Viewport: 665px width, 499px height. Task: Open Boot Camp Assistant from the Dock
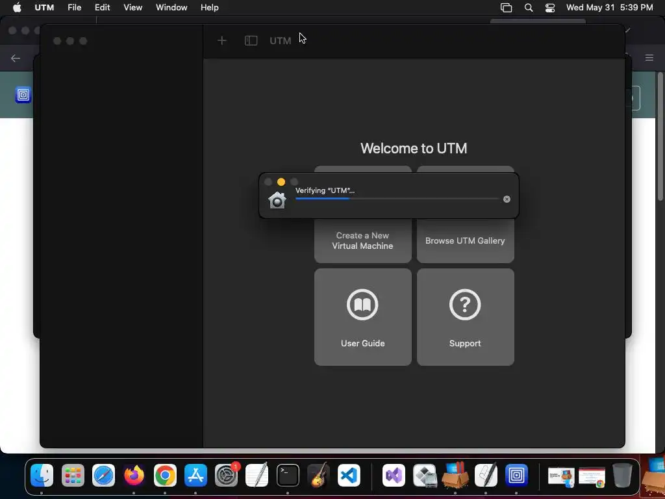click(x=425, y=475)
